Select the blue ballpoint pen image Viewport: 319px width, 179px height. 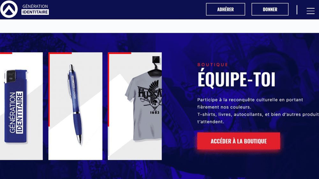(75, 104)
